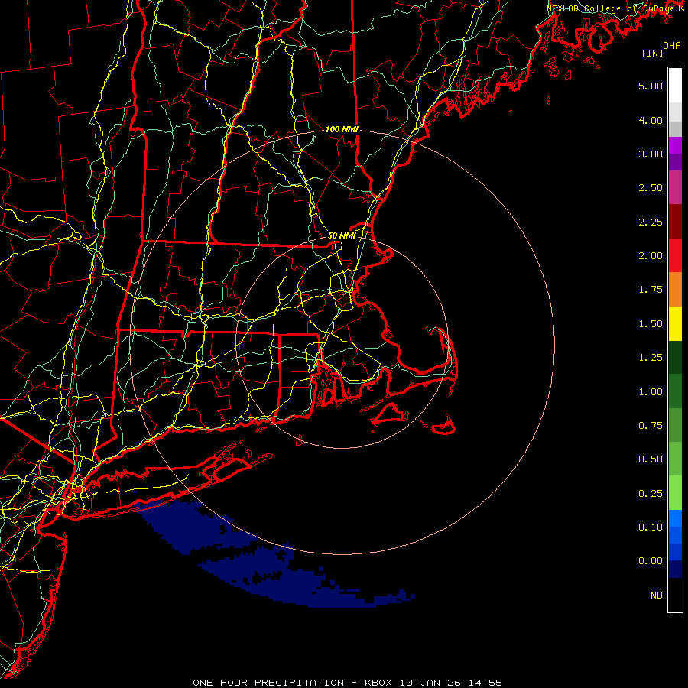688x688 pixels.
Task: Click the [IN] units label
Action: [x=653, y=53]
